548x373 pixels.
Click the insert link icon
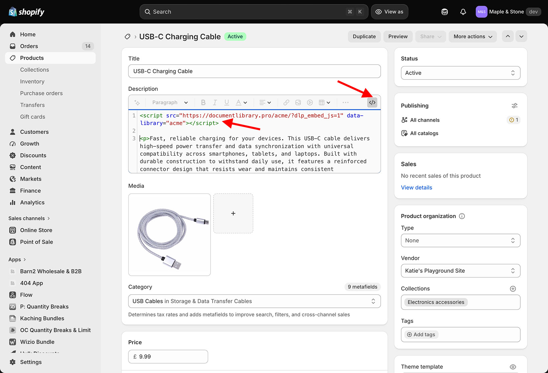click(x=286, y=103)
